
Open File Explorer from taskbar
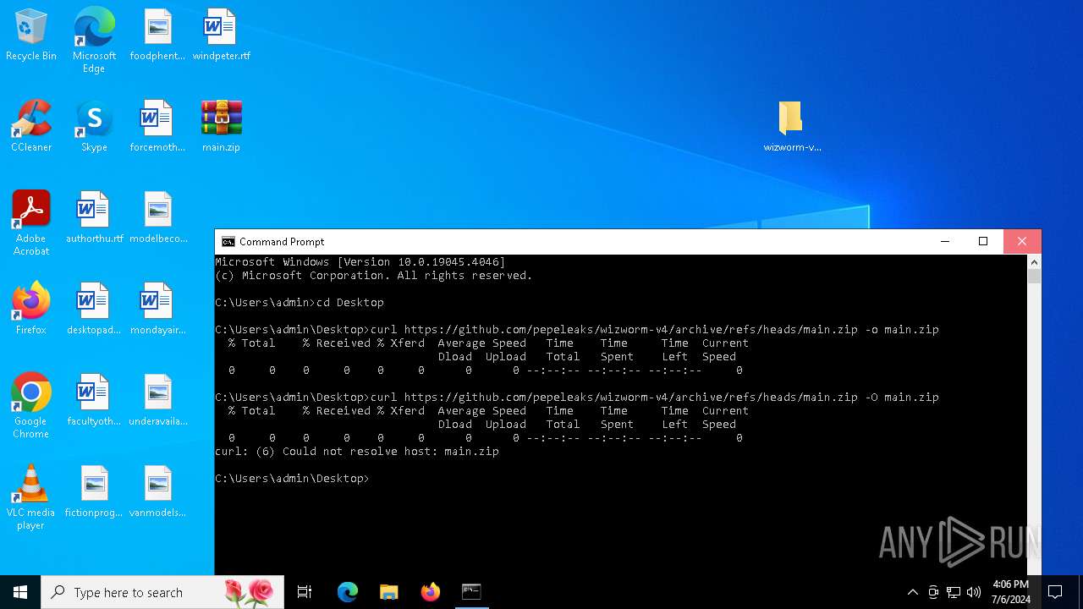point(388,592)
